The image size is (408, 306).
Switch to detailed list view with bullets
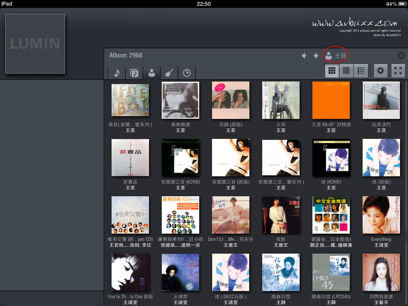361,71
